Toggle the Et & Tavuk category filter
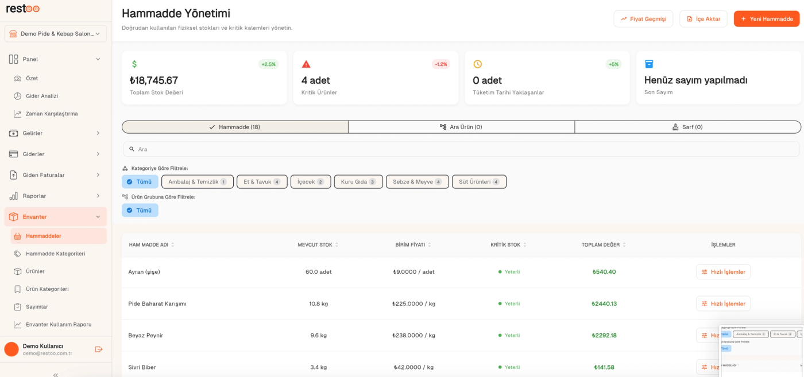Viewport: 804px width, 377px height. coord(262,182)
